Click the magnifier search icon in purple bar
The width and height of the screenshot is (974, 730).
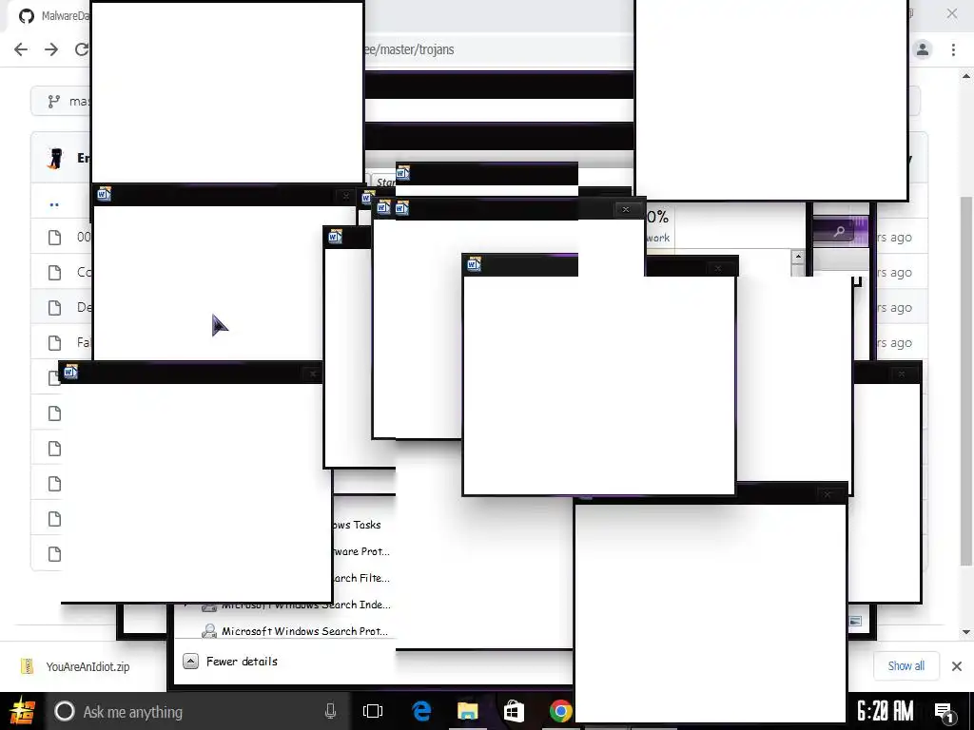pyautogui.click(x=839, y=232)
